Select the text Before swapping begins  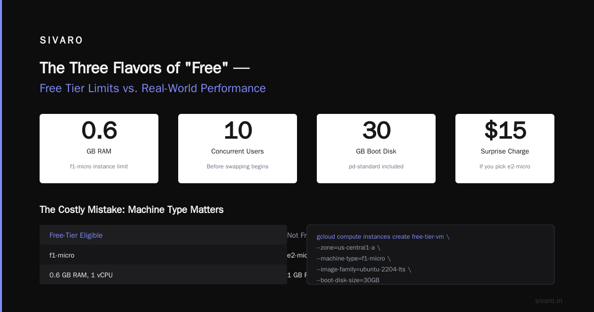[238, 166]
